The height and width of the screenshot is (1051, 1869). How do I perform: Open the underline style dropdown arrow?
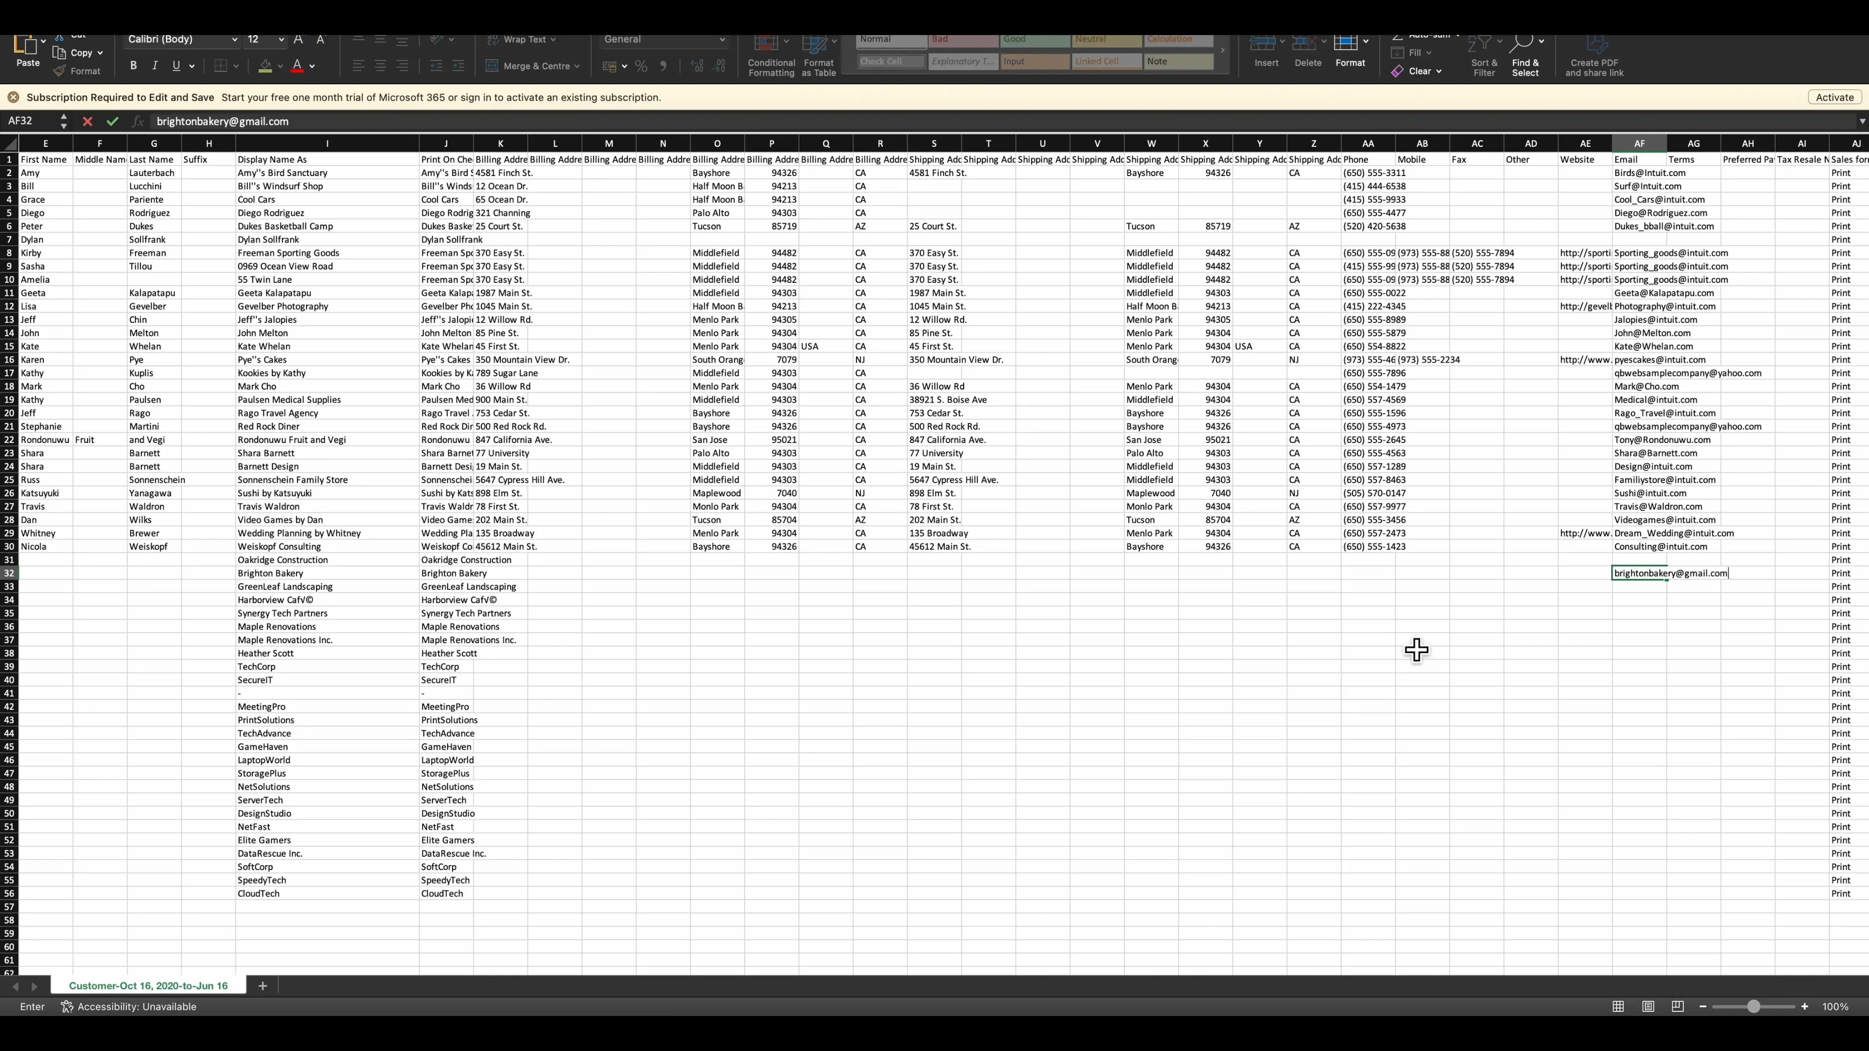pos(191,66)
